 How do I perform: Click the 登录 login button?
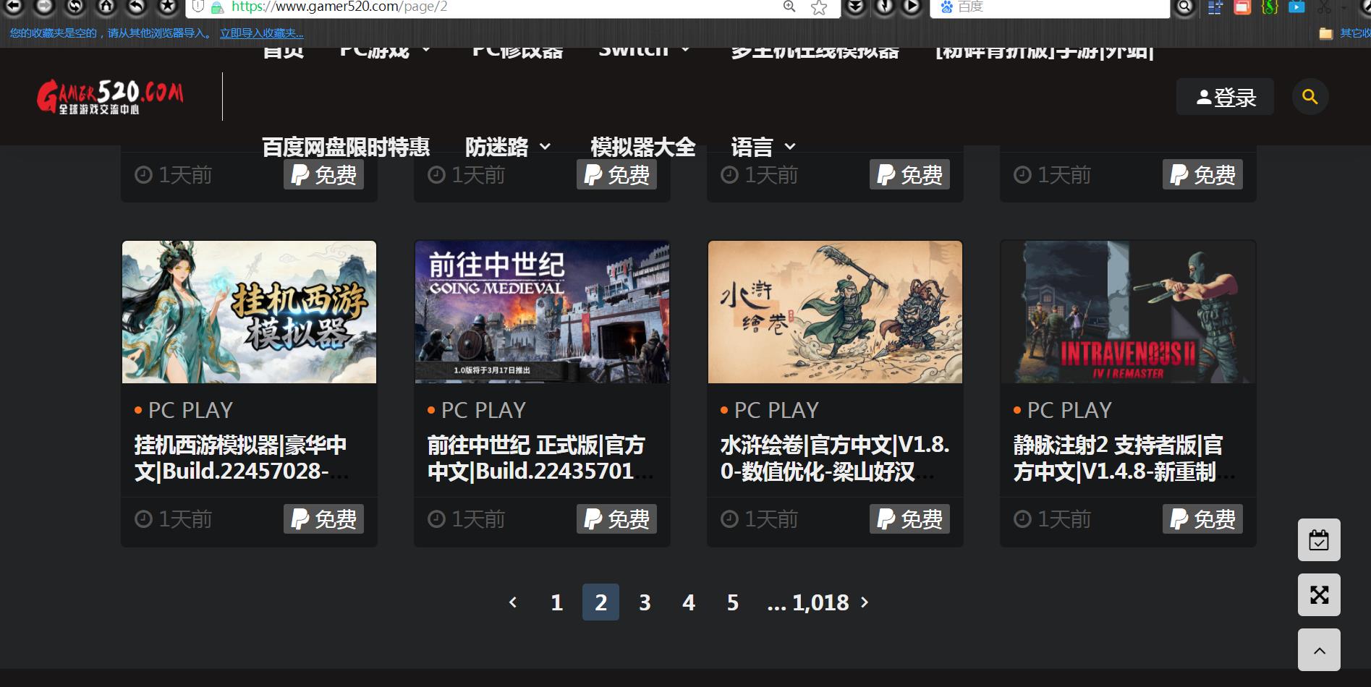point(1225,97)
